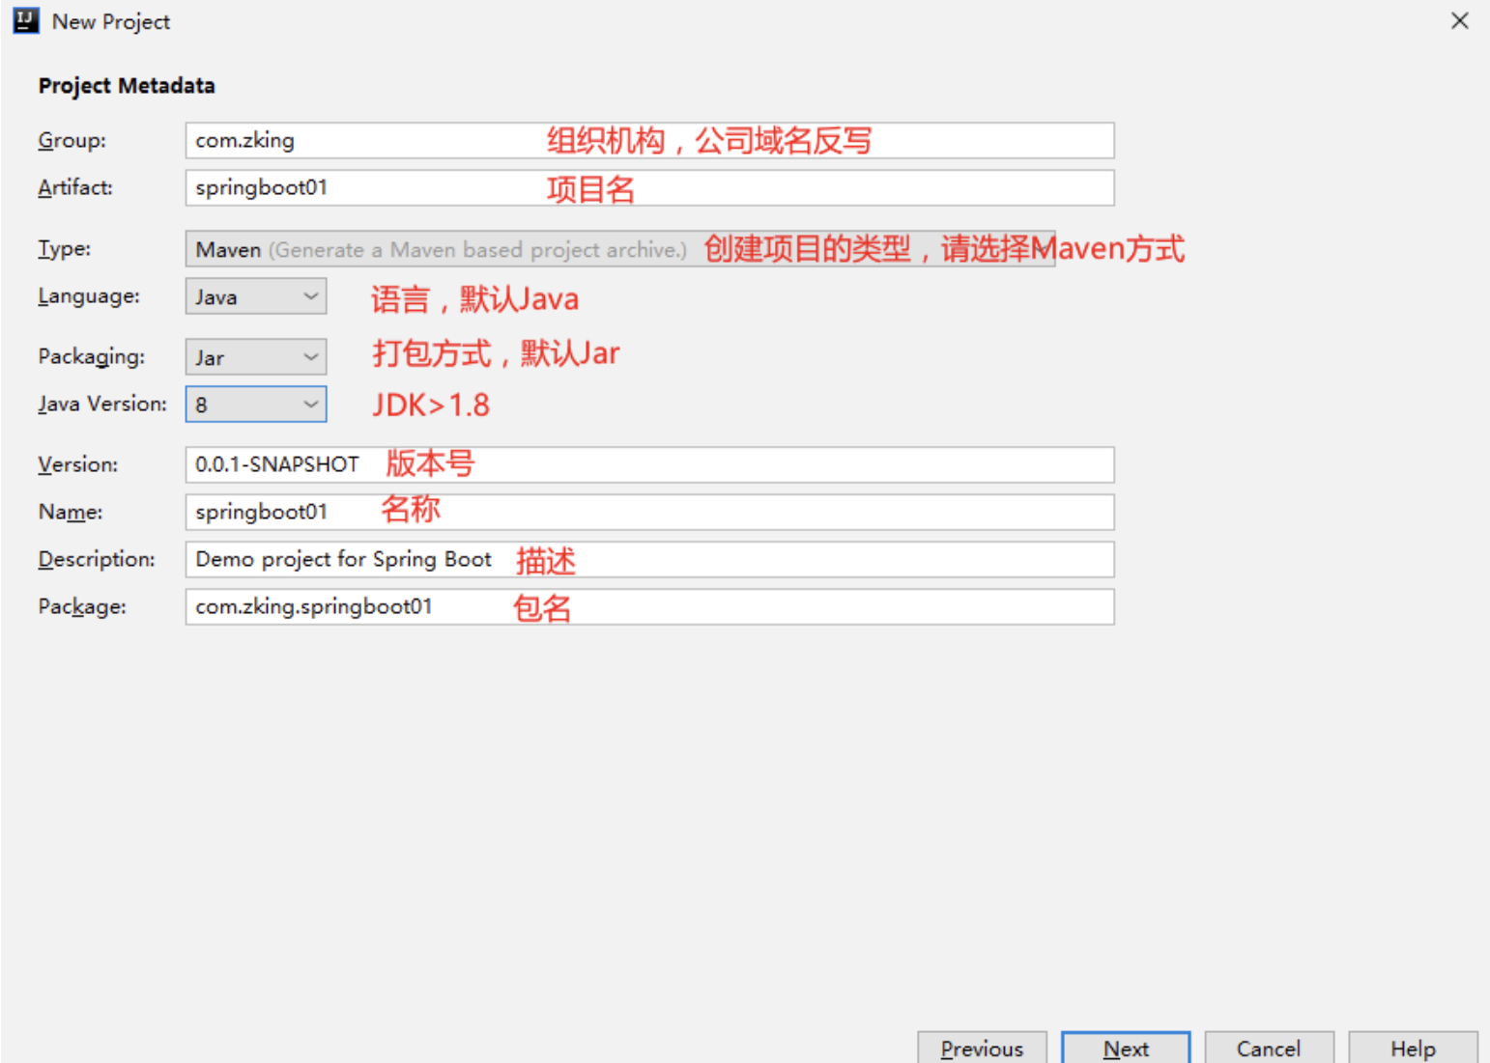Click the Version field with 0.0.1-SNAPSHOT
This screenshot has width=1490, height=1063.
coord(649,464)
